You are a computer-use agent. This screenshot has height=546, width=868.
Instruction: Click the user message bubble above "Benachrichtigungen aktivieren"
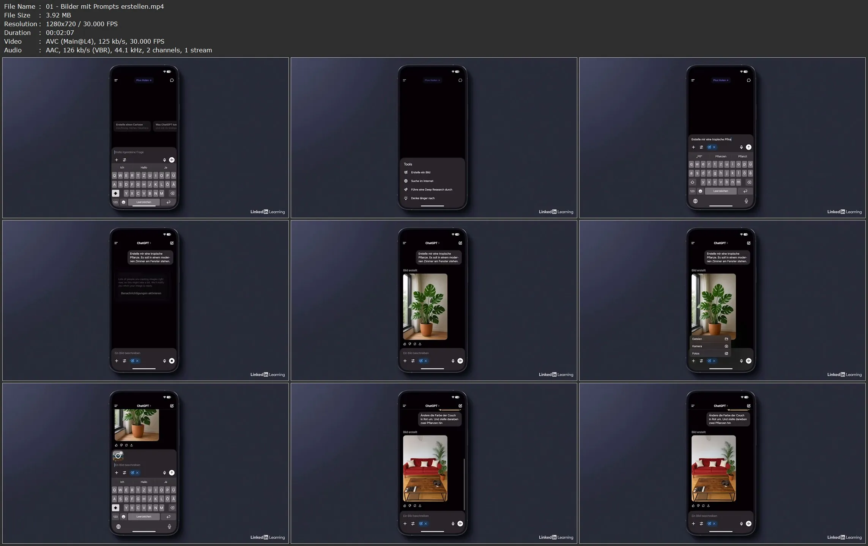click(x=150, y=258)
